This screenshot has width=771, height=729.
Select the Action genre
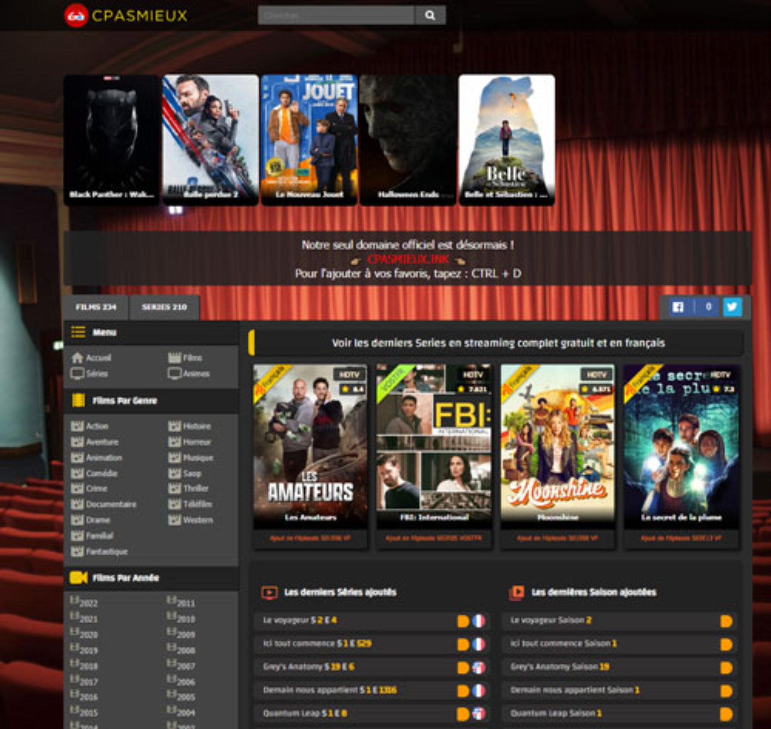(90, 426)
